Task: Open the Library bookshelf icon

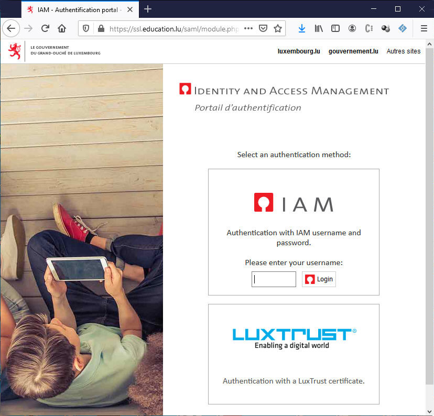Action: [x=319, y=28]
